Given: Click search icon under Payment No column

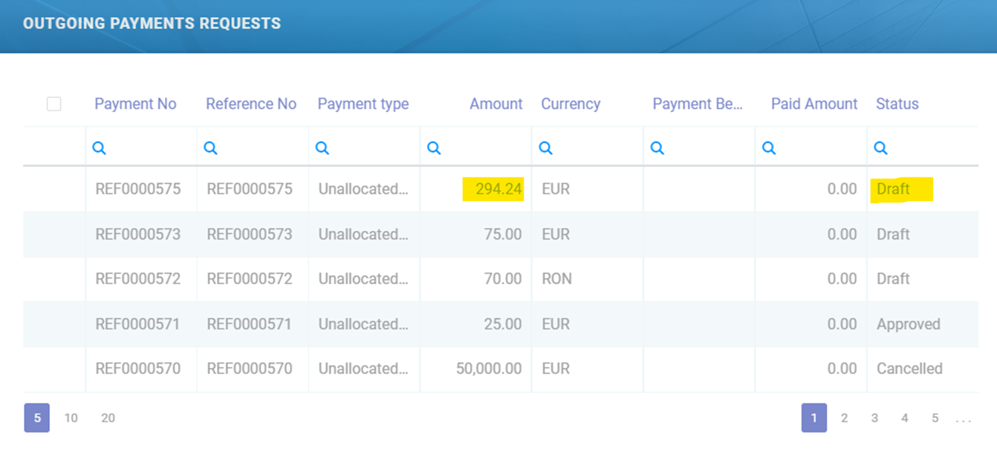Looking at the screenshot, I should 99,148.
